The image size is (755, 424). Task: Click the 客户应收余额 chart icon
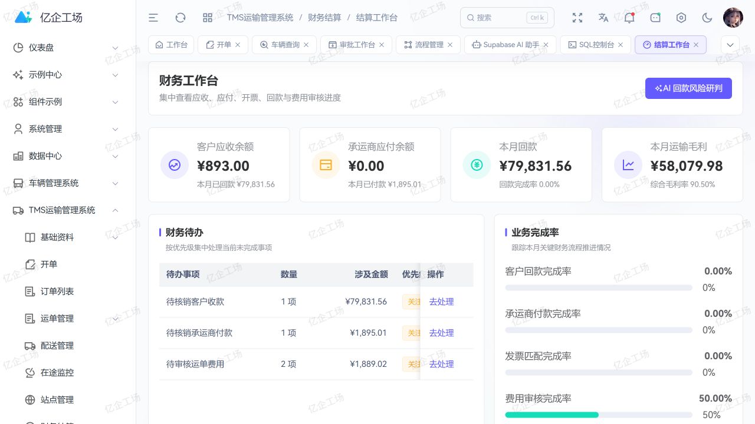175,165
